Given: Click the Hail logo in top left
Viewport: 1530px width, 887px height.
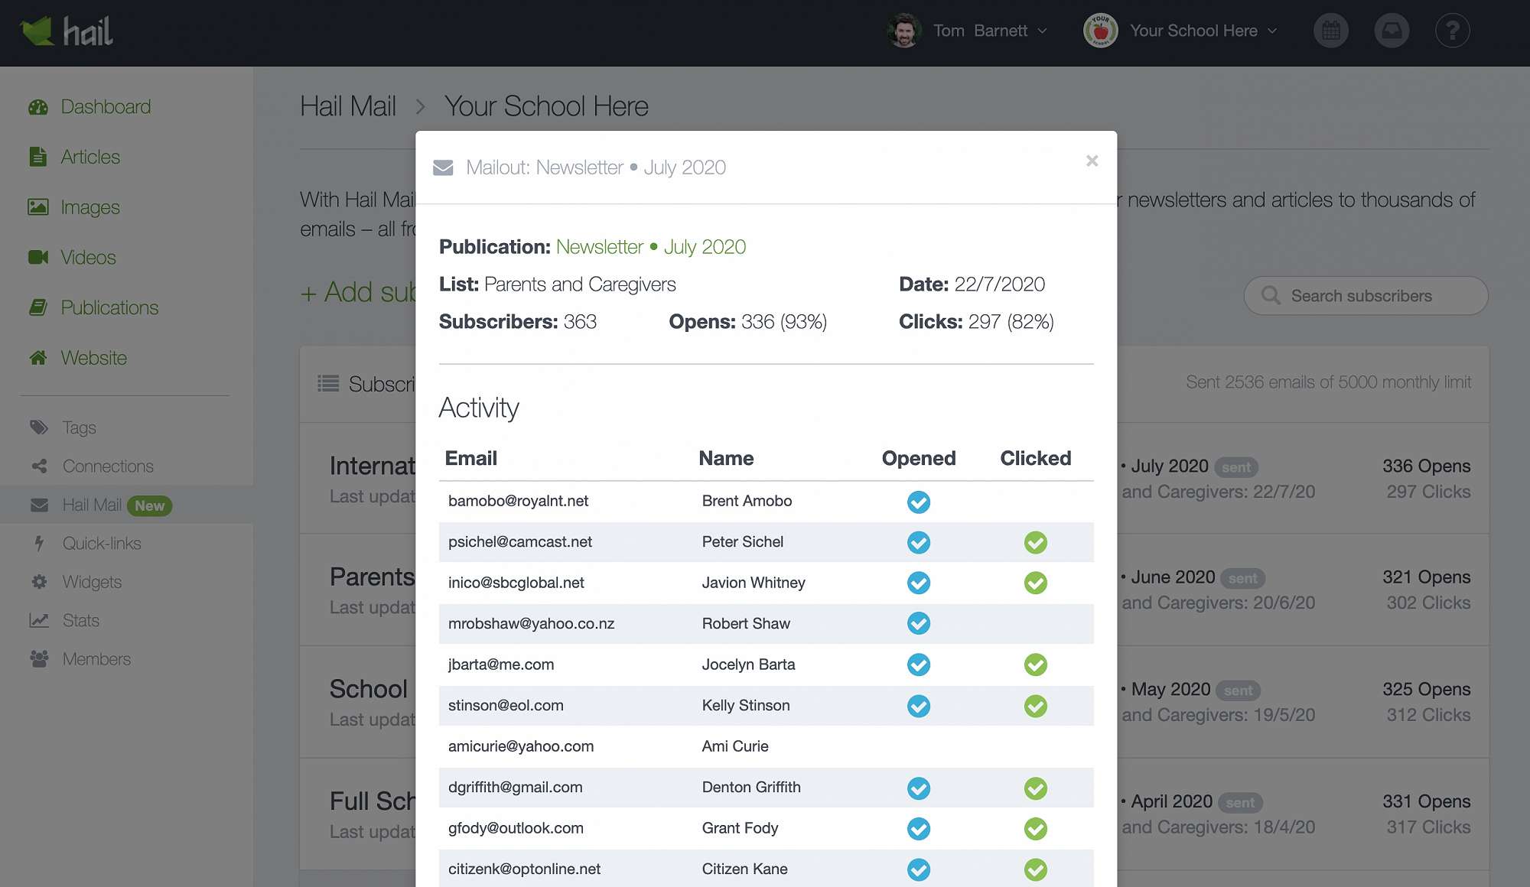Looking at the screenshot, I should (67, 31).
